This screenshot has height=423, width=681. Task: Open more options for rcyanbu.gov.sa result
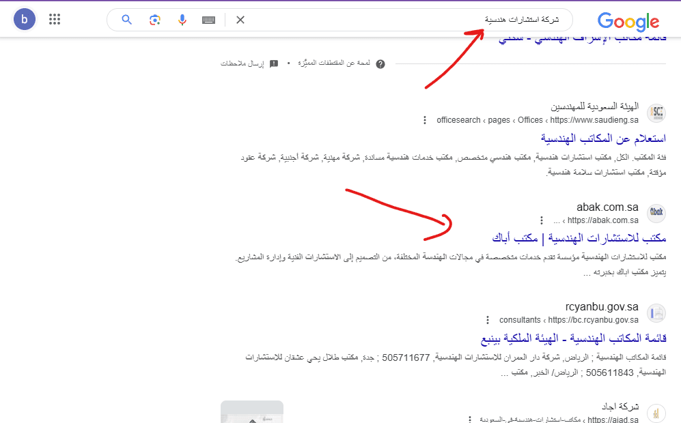pos(487,320)
